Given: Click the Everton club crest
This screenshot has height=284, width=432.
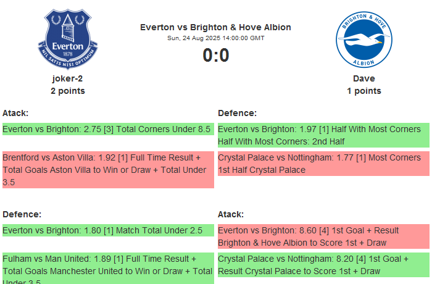Looking at the screenshot, I should pos(68,38).
